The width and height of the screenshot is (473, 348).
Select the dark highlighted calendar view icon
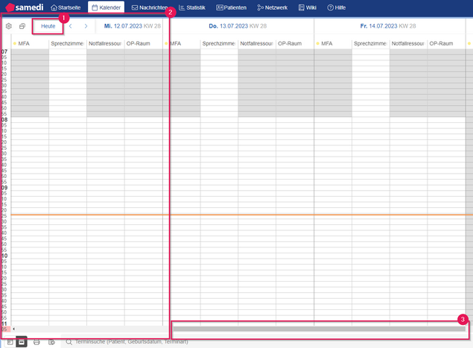pyautogui.click(x=22, y=342)
